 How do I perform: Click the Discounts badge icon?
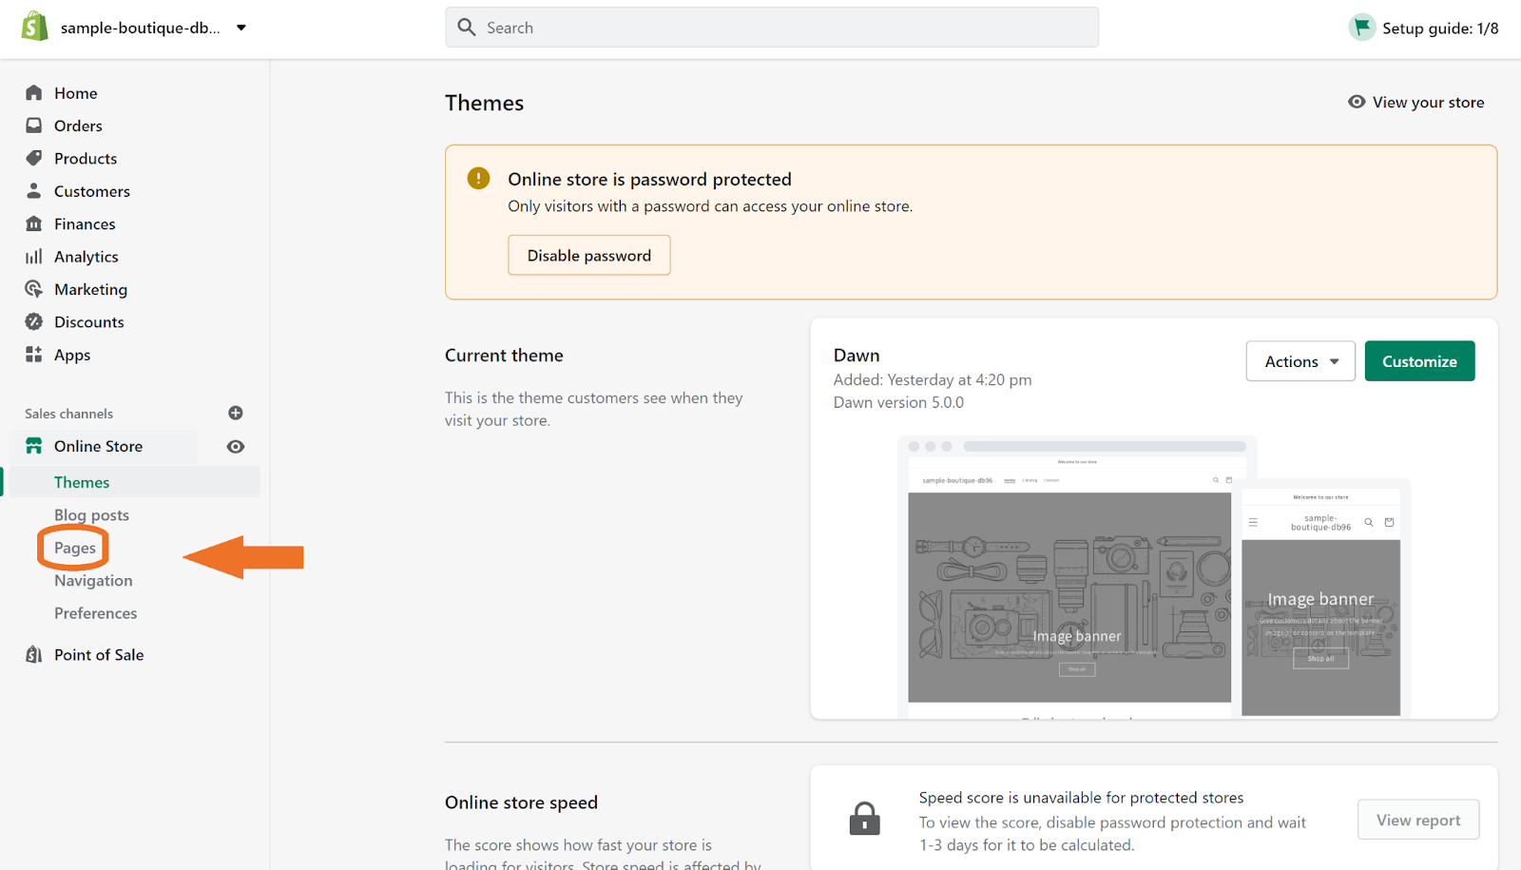pos(34,321)
